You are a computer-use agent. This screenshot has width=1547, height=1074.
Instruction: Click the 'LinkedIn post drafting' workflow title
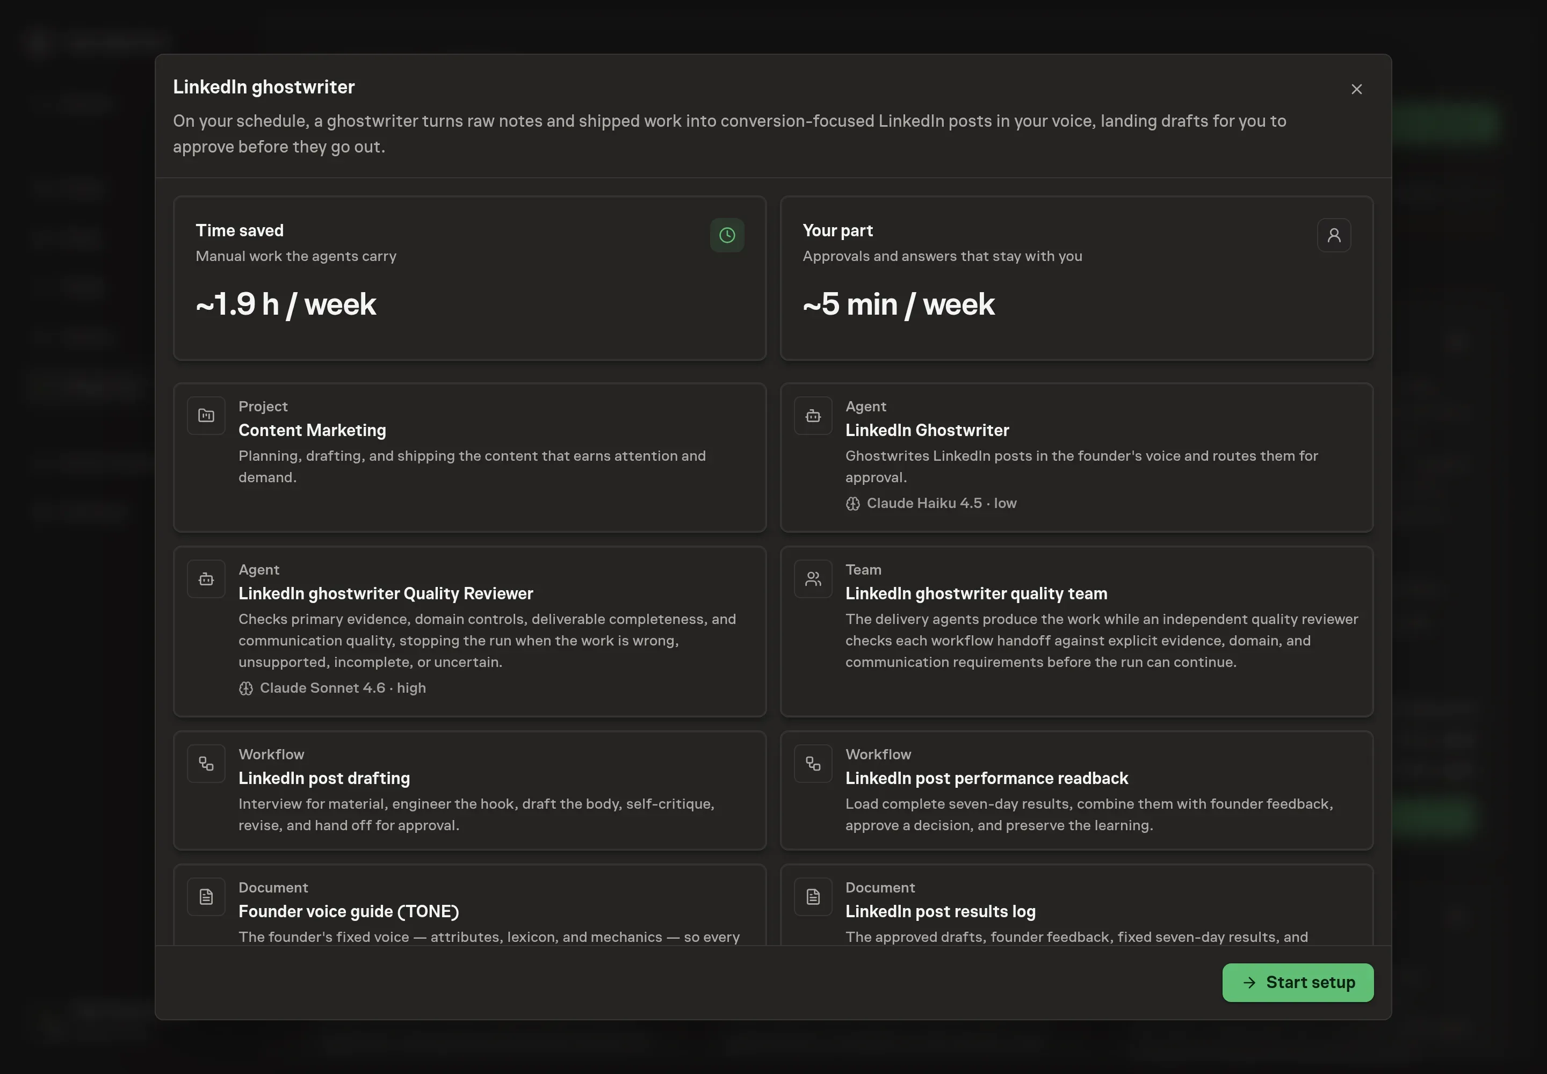coord(324,779)
